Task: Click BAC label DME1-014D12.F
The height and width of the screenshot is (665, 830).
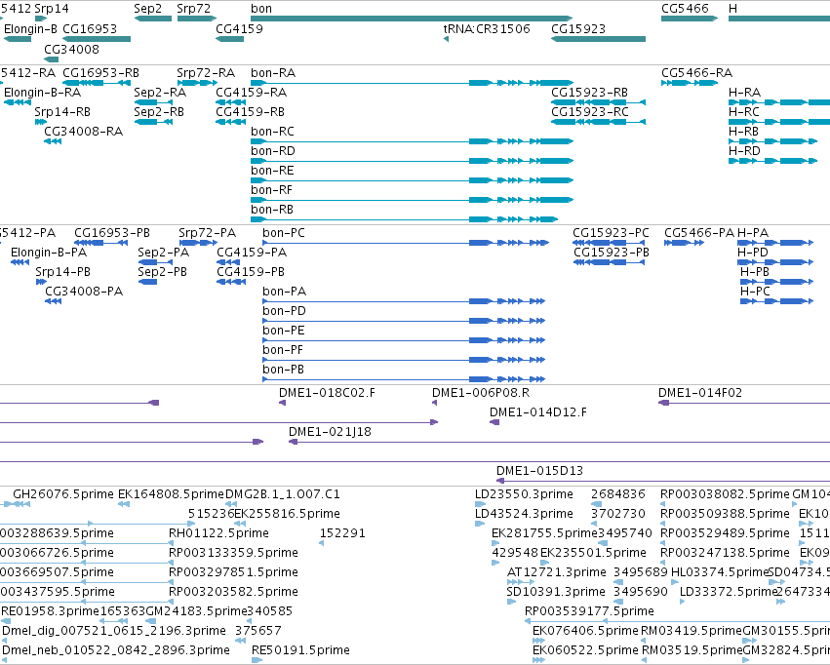Action: pyautogui.click(x=538, y=412)
